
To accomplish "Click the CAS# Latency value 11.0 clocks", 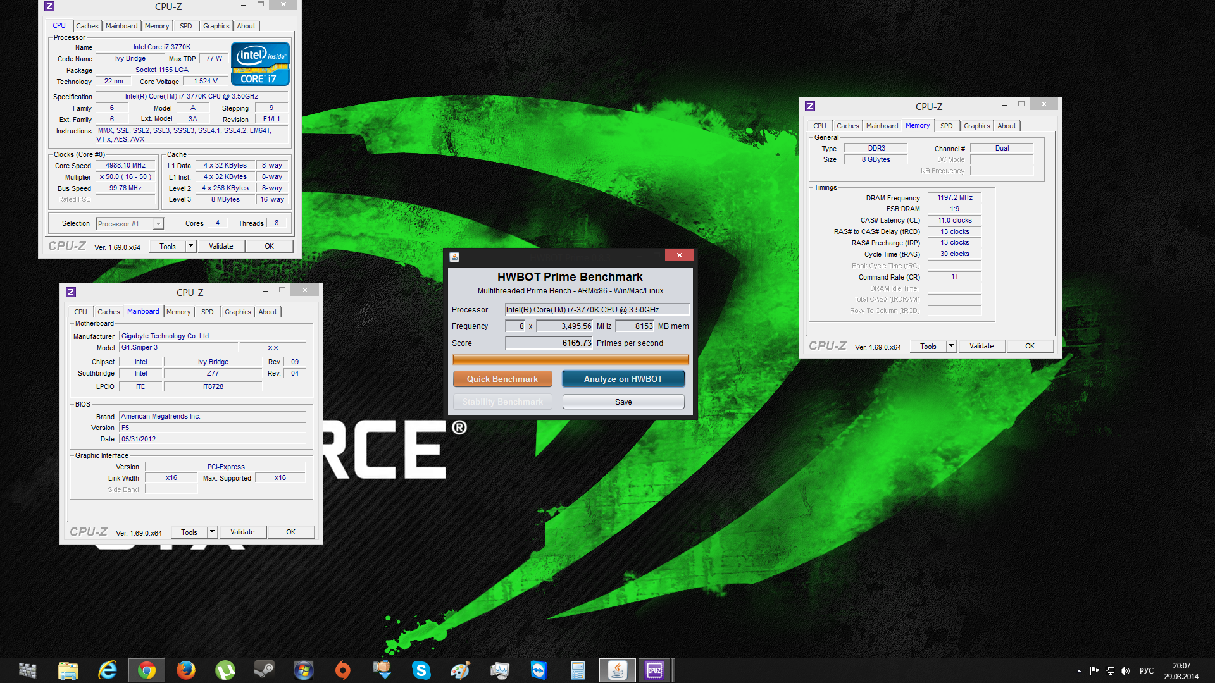I will pos(954,220).
